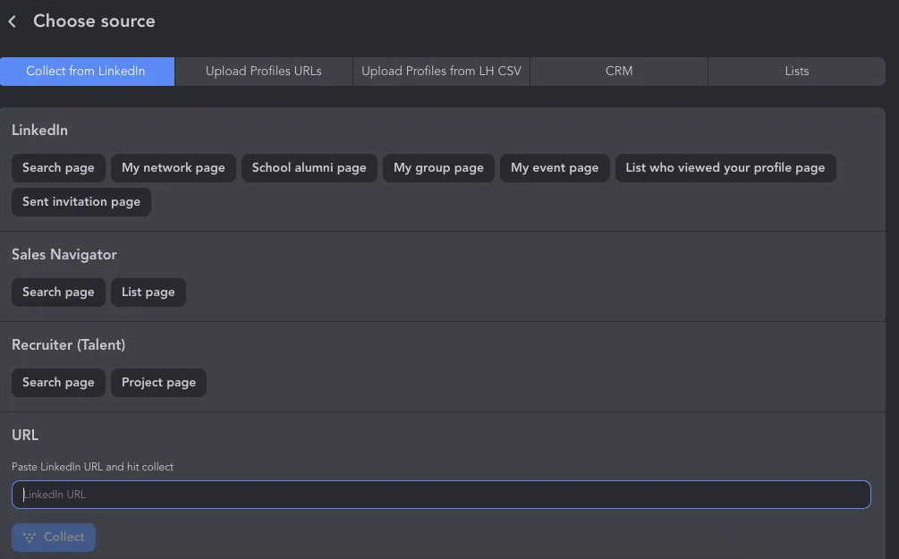Open the Lists tab
899x559 pixels.
[797, 71]
